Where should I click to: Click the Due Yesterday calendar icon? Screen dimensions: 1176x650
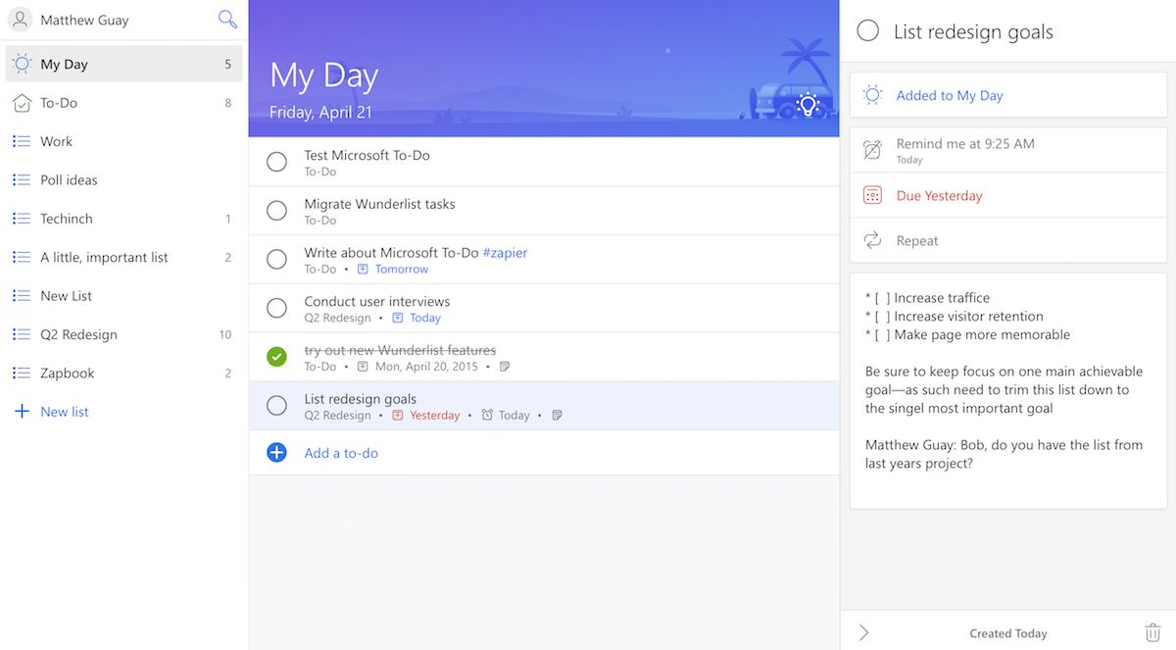tap(872, 195)
